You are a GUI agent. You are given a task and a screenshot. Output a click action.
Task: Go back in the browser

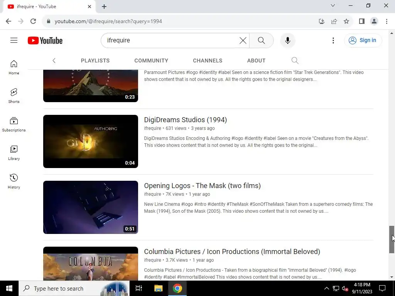pos(8,21)
